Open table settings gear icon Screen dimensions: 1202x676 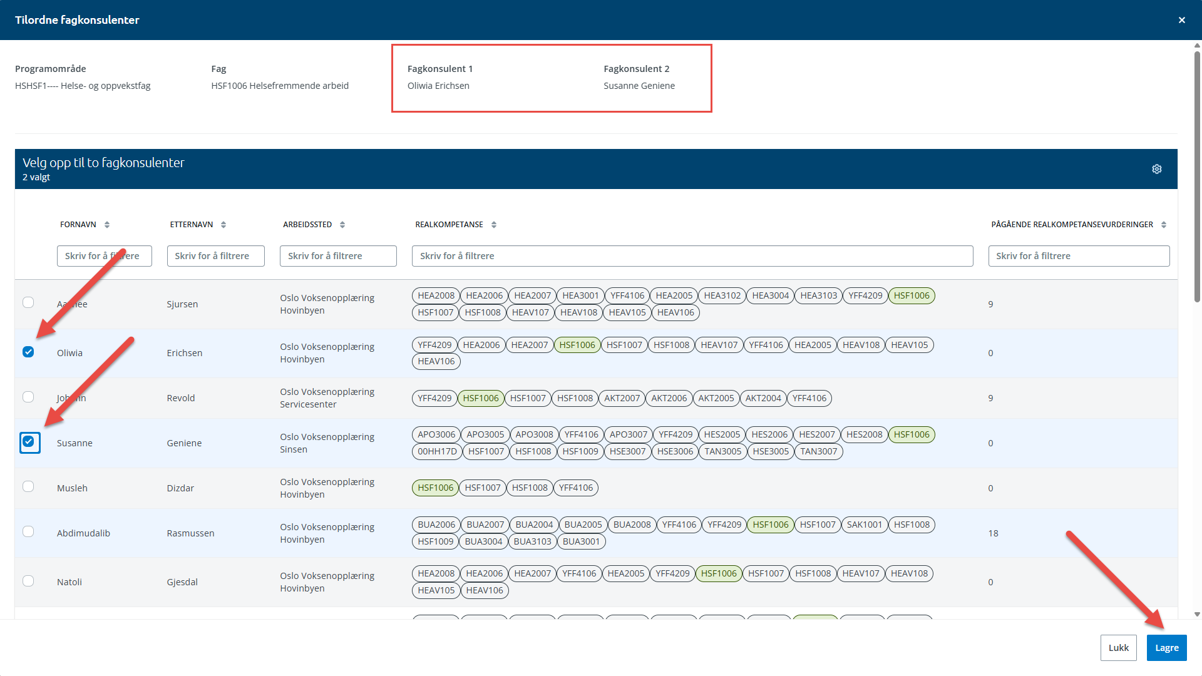1157,169
